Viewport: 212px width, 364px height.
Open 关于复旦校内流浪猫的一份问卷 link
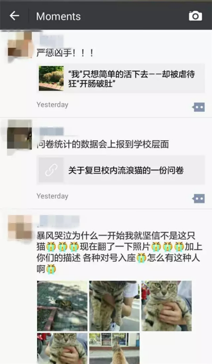pos(121,170)
